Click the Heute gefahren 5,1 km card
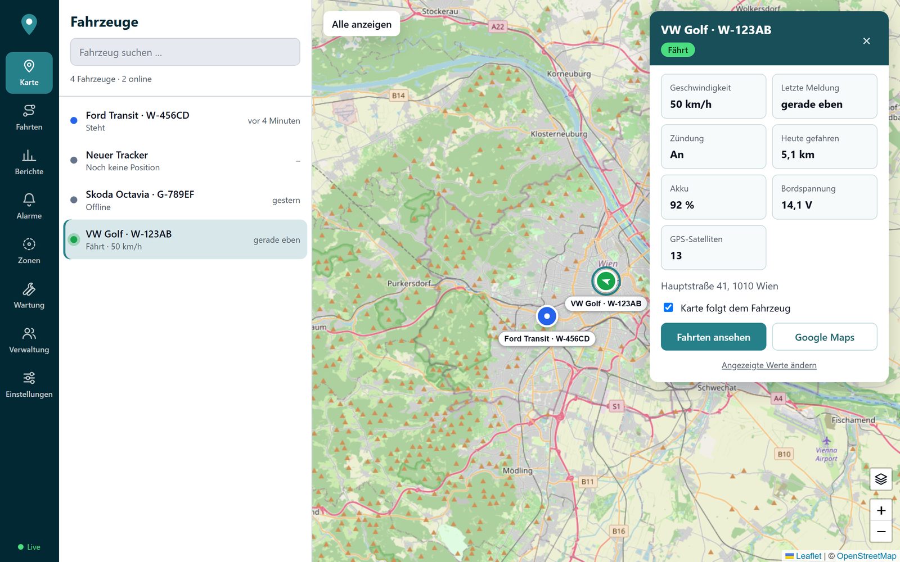 825,147
